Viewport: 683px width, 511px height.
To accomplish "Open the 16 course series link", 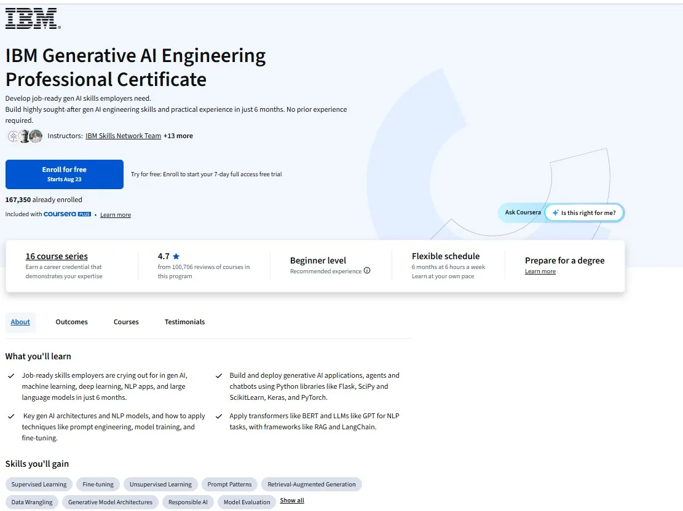I will point(57,256).
